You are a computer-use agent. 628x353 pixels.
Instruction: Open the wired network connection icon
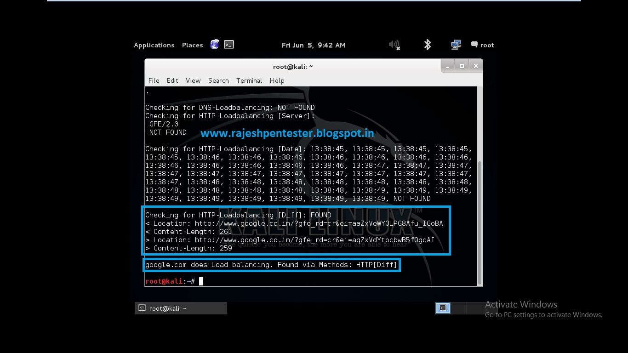click(456, 45)
